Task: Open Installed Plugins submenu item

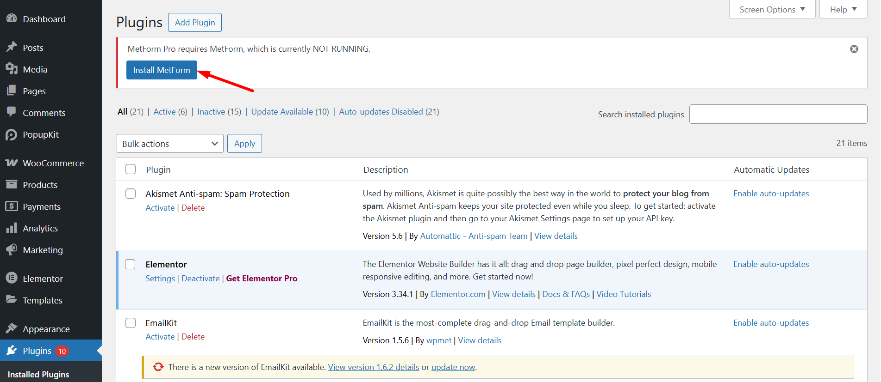Action: click(x=38, y=374)
